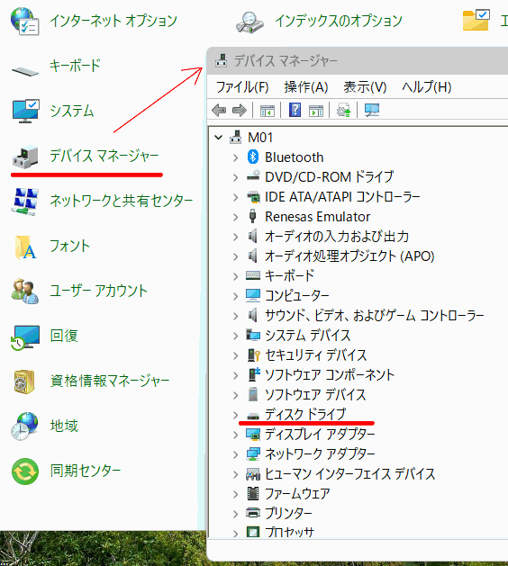Select サウンド、ビデオ、およびゲーム コントローラー row
Screen dimensions: 508x566
[x=374, y=316]
